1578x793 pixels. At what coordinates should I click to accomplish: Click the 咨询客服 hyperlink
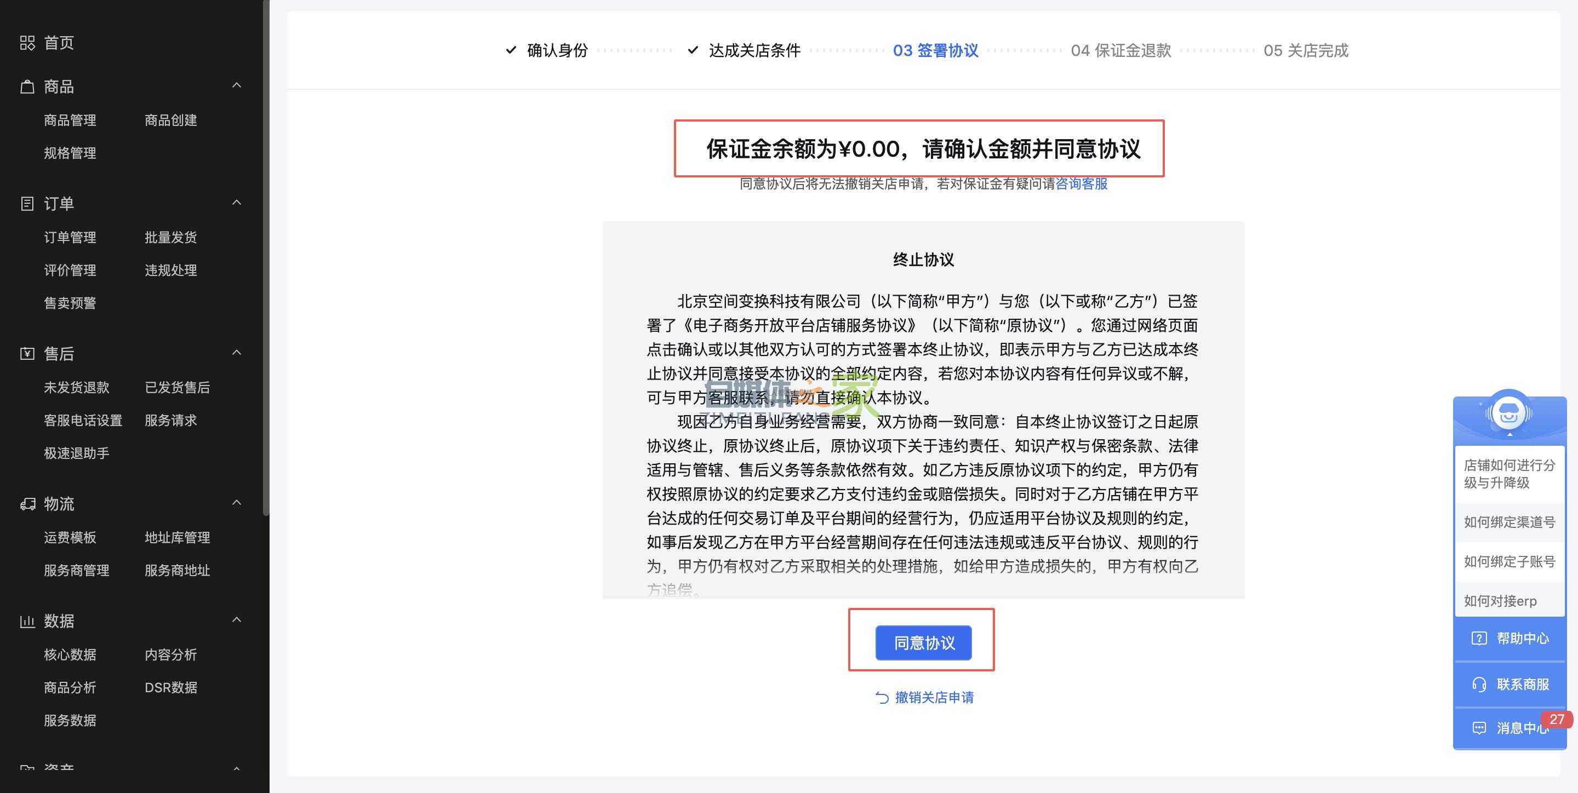pyautogui.click(x=1081, y=183)
